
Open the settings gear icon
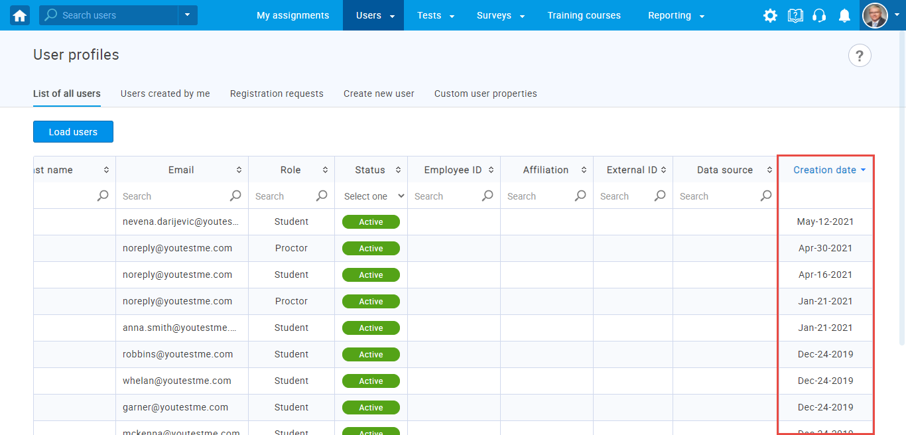pos(770,15)
